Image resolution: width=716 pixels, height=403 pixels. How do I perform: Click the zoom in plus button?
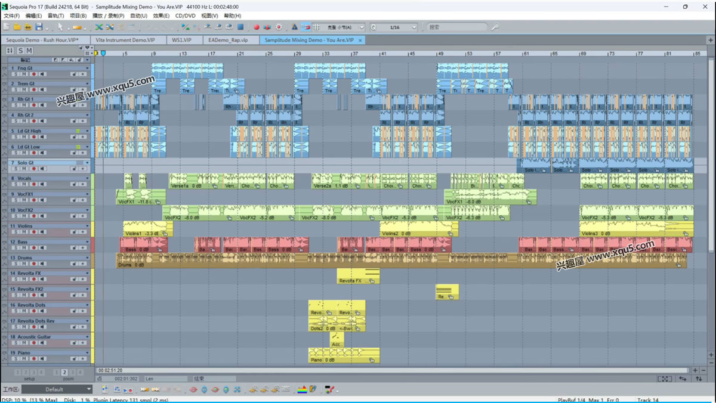point(696,370)
